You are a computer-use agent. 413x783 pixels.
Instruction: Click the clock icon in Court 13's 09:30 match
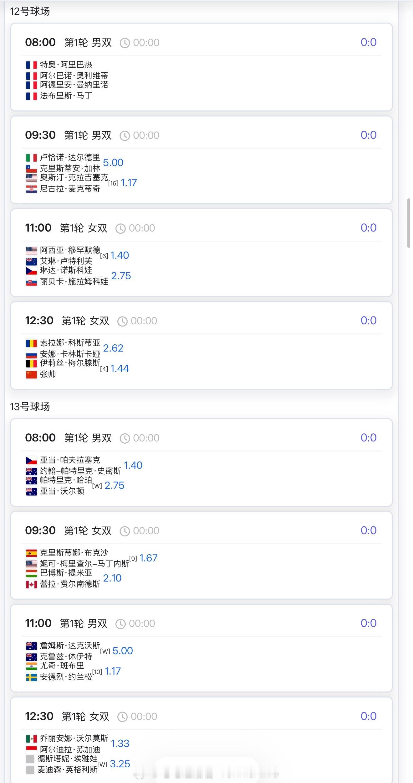(x=125, y=531)
